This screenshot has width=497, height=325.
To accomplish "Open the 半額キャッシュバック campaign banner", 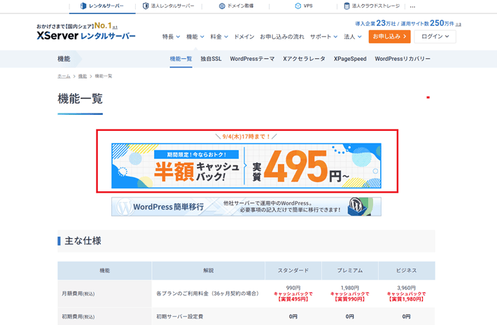I will pyautogui.click(x=246, y=166).
